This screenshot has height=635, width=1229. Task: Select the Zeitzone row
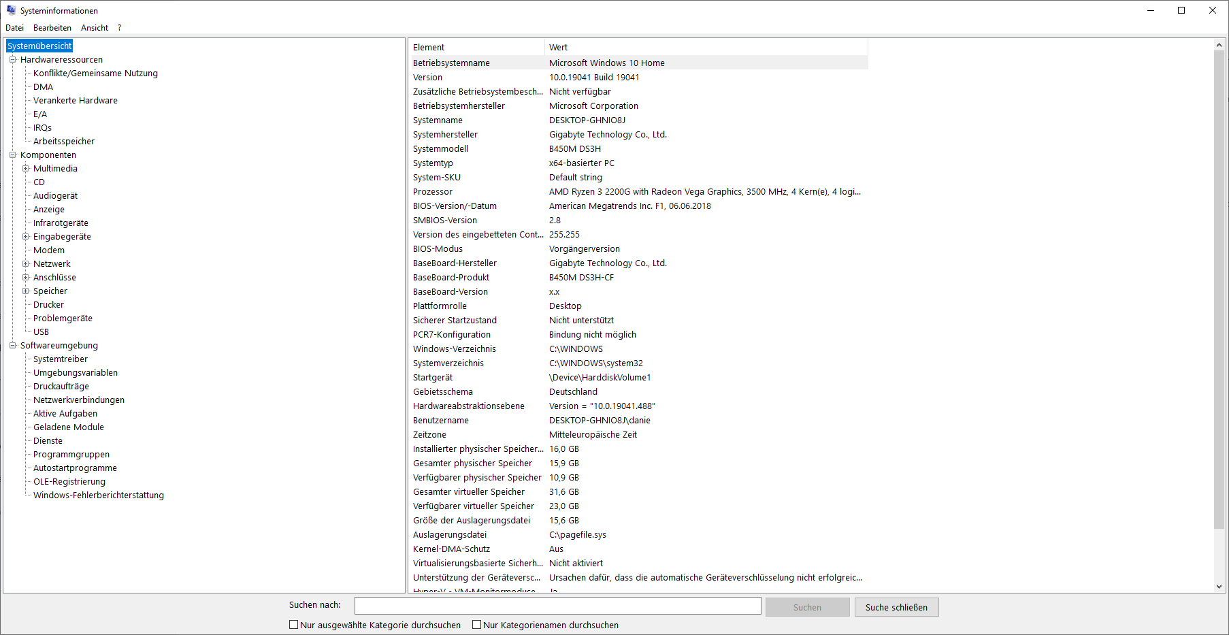point(638,434)
